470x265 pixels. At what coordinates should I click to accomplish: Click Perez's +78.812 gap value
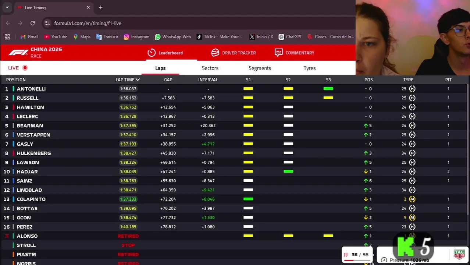pyautogui.click(x=168, y=227)
